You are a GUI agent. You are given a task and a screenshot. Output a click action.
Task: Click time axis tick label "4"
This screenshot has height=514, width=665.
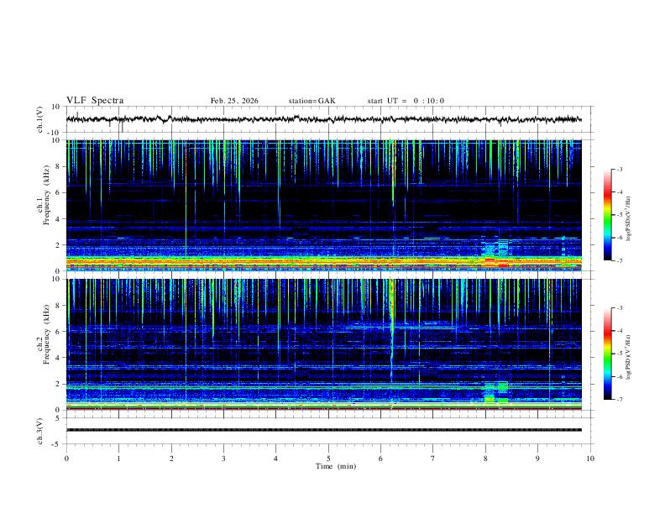(x=276, y=459)
